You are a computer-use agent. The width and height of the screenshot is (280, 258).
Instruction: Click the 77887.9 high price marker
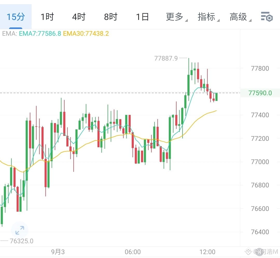[x=166, y=58]
